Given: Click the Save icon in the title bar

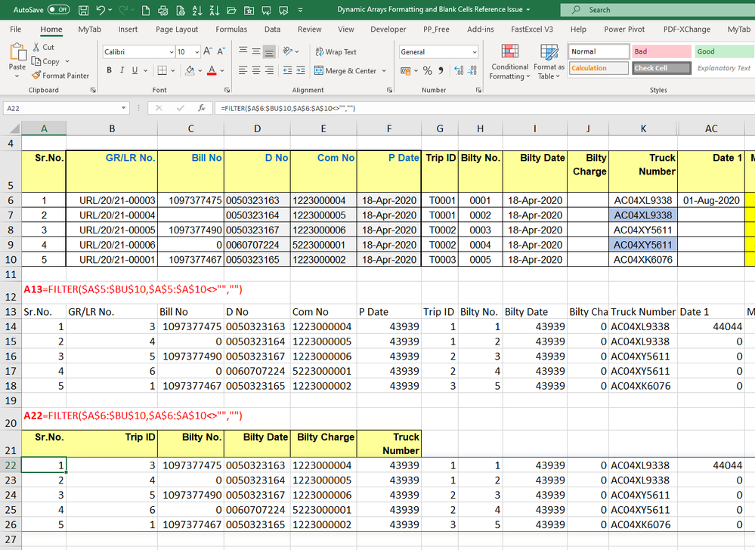Looking at the screenshot, I should pyautogui.click(x=83, y=10).
